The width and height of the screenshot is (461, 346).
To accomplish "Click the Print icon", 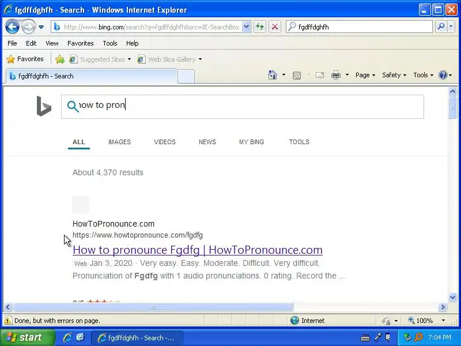I will (x=336, y=76).
